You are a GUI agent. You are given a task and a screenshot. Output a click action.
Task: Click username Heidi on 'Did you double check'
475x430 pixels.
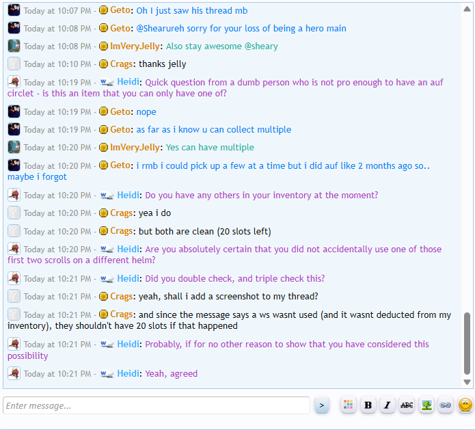coord(128,278)
